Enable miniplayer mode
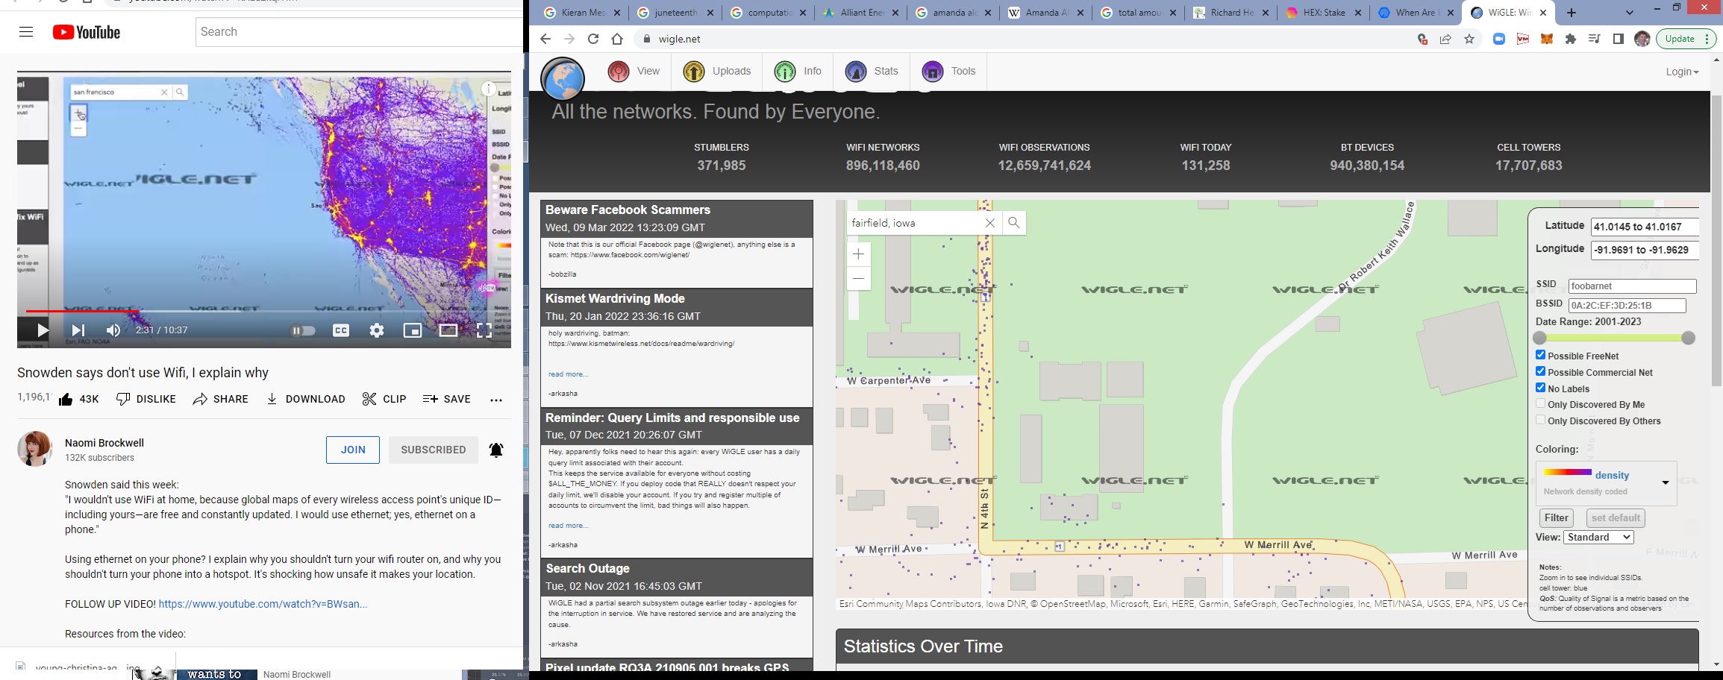 coord(413,330)
